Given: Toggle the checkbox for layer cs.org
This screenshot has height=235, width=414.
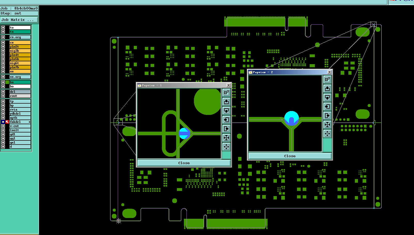Looking at the screenshot, I should 3,37.
